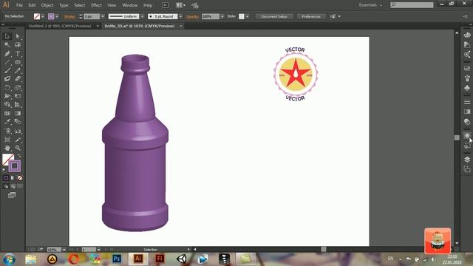Open the Uniform width profile dropdown

tap(142, 16)
